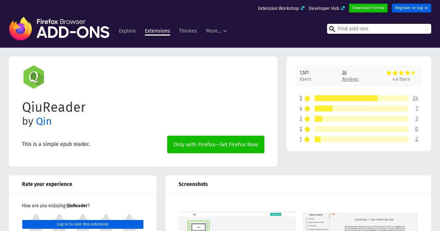Click the 1-star rating bar
Viewport: 440px width, 231px height.
[361, 139]
